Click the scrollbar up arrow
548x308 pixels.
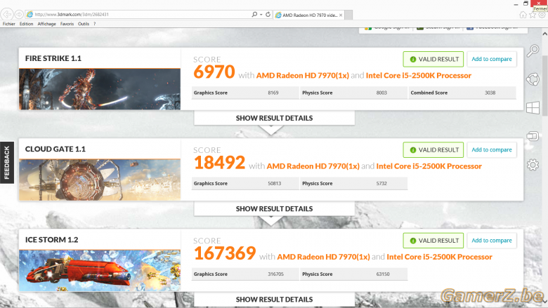(x=545, y=34)
